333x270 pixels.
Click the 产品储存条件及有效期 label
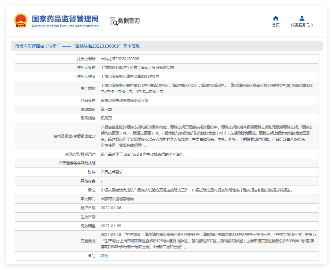coord(77,163)
